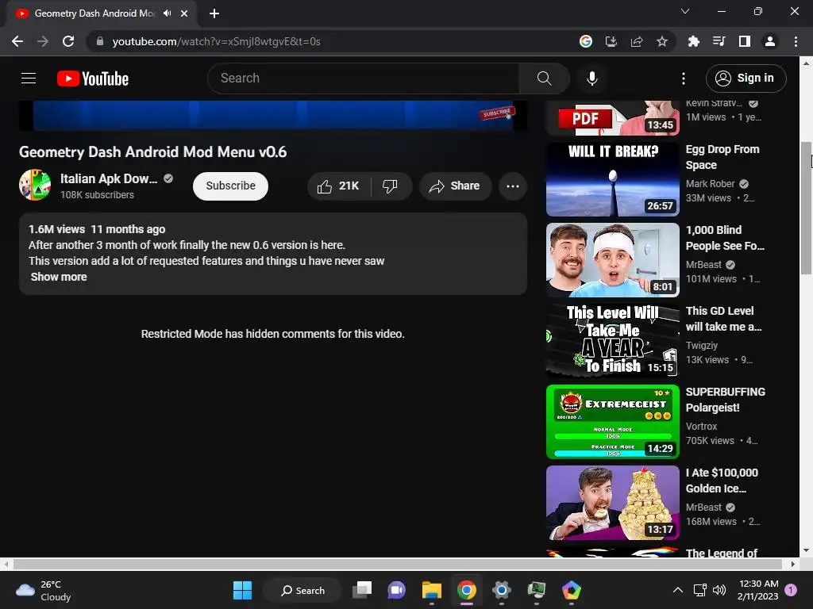Open more actions ellipsis under video

[512, 186]
